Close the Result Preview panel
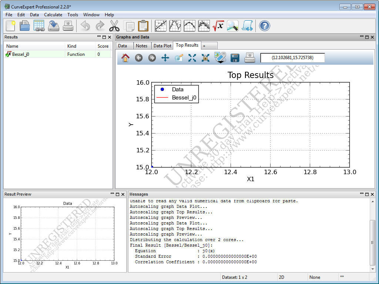This screenshot has width=379, height=284. (123, 194)
